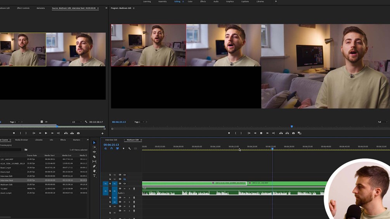Toggle multi-camera comparison view button
The height and width of the screenshot is (219, 390).
pos(300,133)
